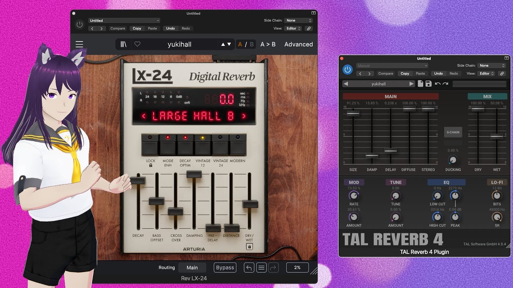Image resolution: width=513 pixels, height=288 pixels.
Task: Switch to preset slot B
Action: click(x=252, y=44)
